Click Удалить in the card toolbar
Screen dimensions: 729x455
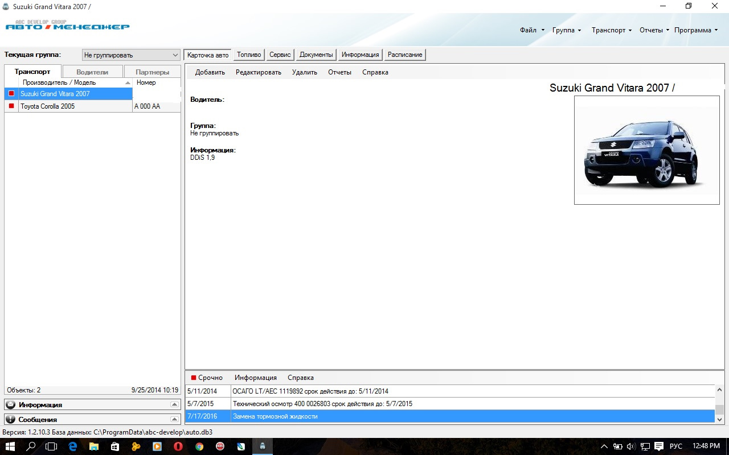point(305,72)
